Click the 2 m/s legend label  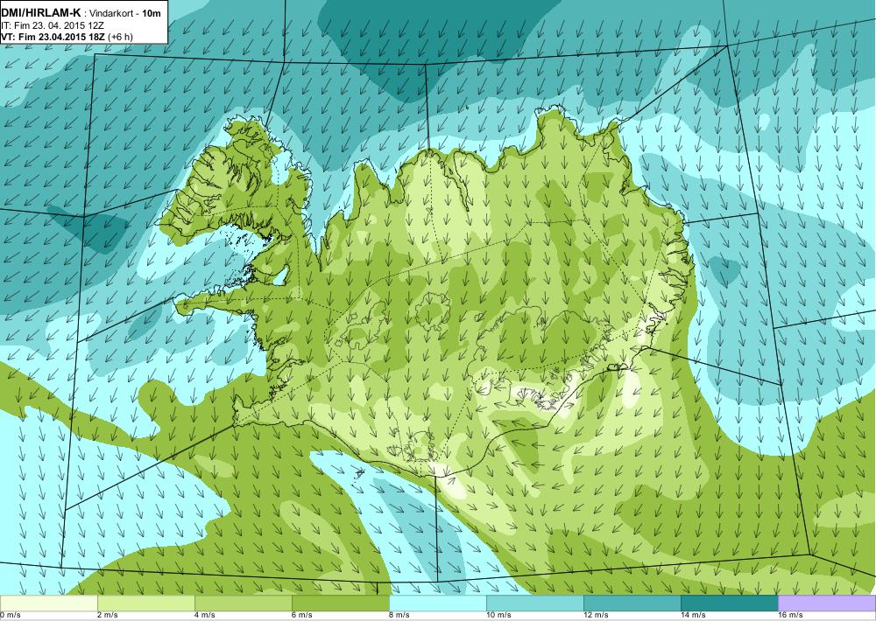(107, 616)
